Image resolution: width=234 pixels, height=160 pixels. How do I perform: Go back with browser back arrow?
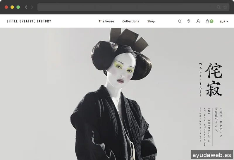[26, 7]
